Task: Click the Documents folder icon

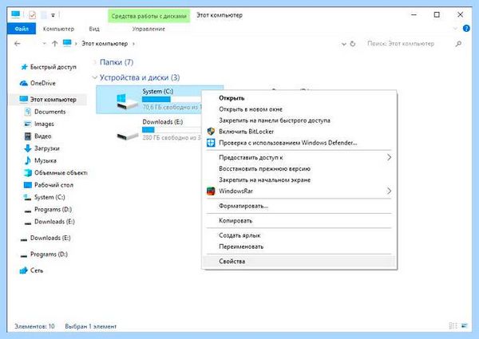Action: [x=28, y=112]
